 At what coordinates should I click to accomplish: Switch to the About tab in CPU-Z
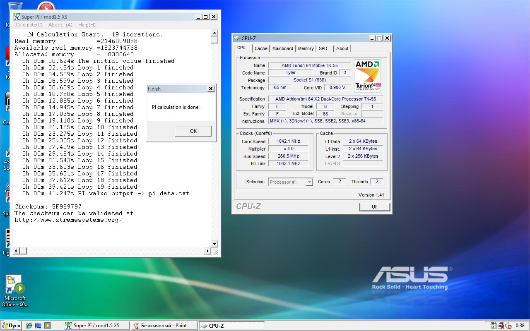(x=342, y=48)
